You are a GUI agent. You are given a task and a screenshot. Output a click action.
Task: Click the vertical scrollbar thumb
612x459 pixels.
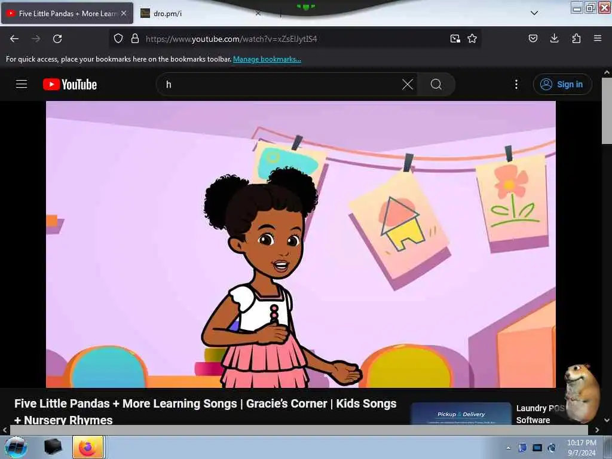point(607,111)
